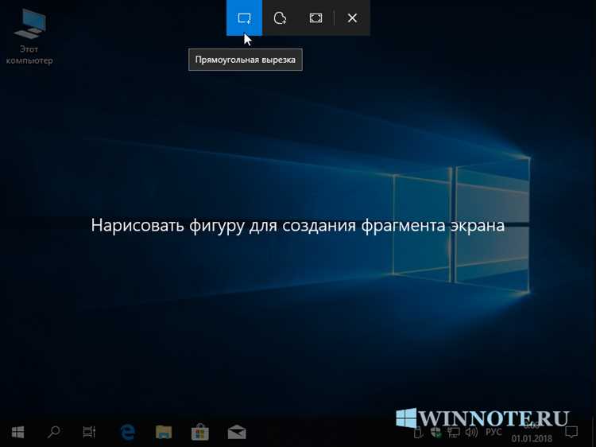
Task: Select the rectangular snip tool
Action: pos(244,17)
